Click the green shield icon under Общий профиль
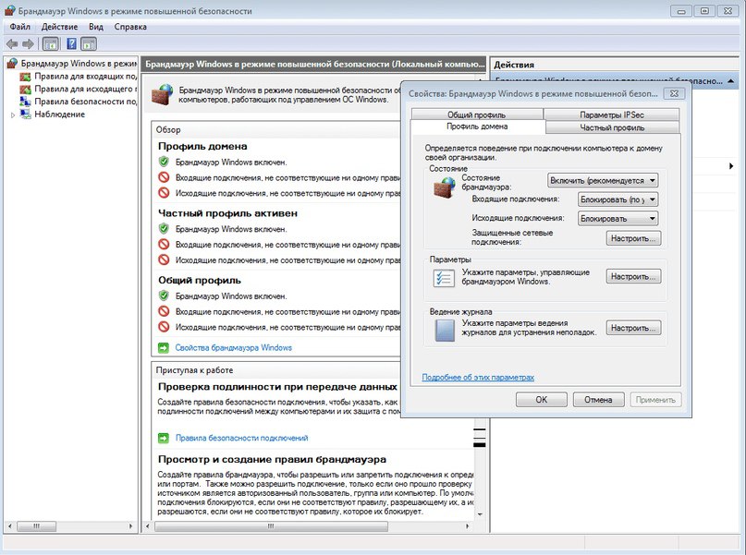Image resolution: width=746 pixels, height=555 pixels. (164, 296)
